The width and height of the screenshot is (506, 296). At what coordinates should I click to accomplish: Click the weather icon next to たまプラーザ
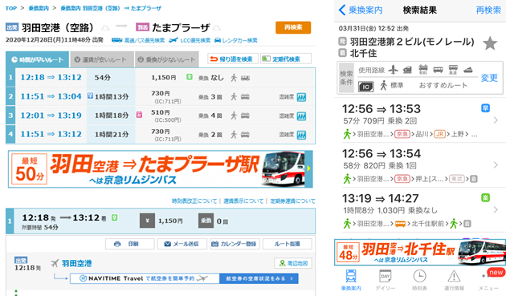click(x=217, y=28)
